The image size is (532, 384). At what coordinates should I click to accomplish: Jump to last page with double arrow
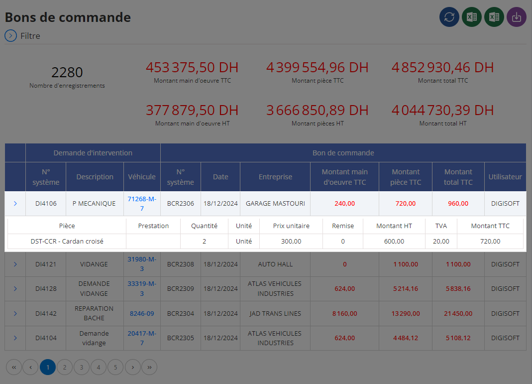pos(149,367)
